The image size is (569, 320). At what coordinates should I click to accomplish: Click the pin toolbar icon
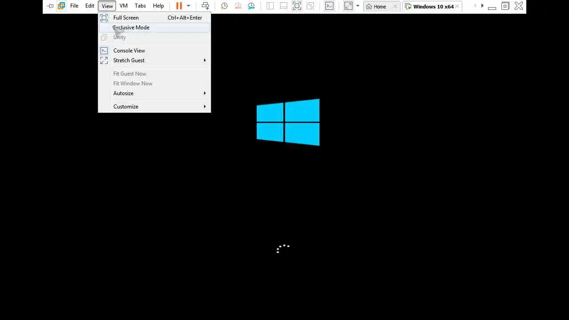(50, 6)
